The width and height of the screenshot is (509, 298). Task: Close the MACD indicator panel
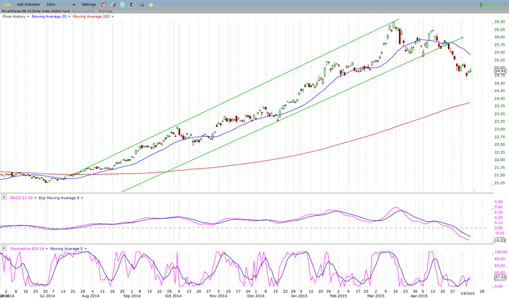tap(4, 197)
